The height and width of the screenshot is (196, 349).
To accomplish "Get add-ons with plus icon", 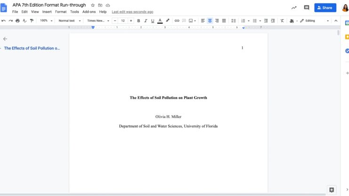I will (x=347, y=73).
